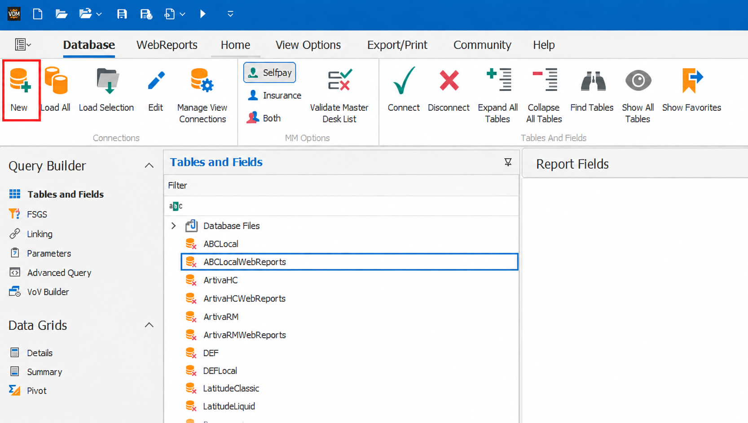Screen dimensions: 748x423
Task: Save using the floppy disk icon
Action: click(122, 14)
